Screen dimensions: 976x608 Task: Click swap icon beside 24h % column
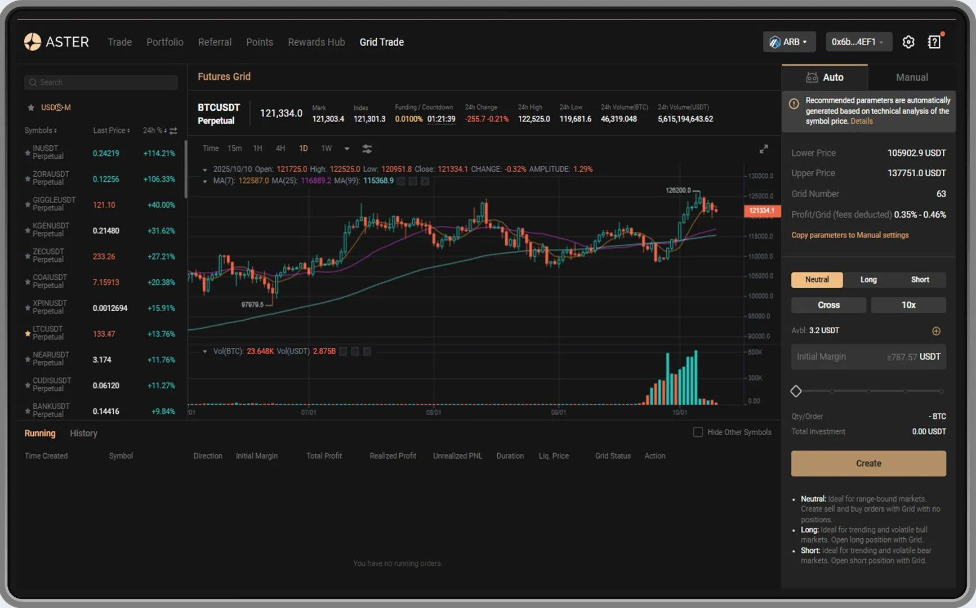point(173,131)
